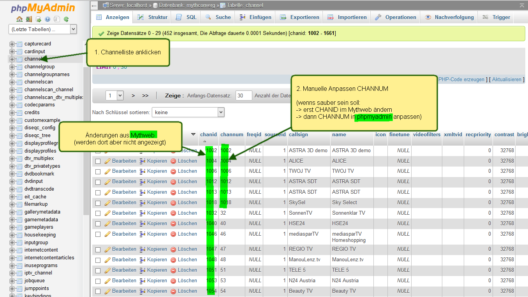Image resolution: width=528 pixels, height=297 pixels.
Task: Go to the phpMyAdmin home icon
Action: coord(19,19)
